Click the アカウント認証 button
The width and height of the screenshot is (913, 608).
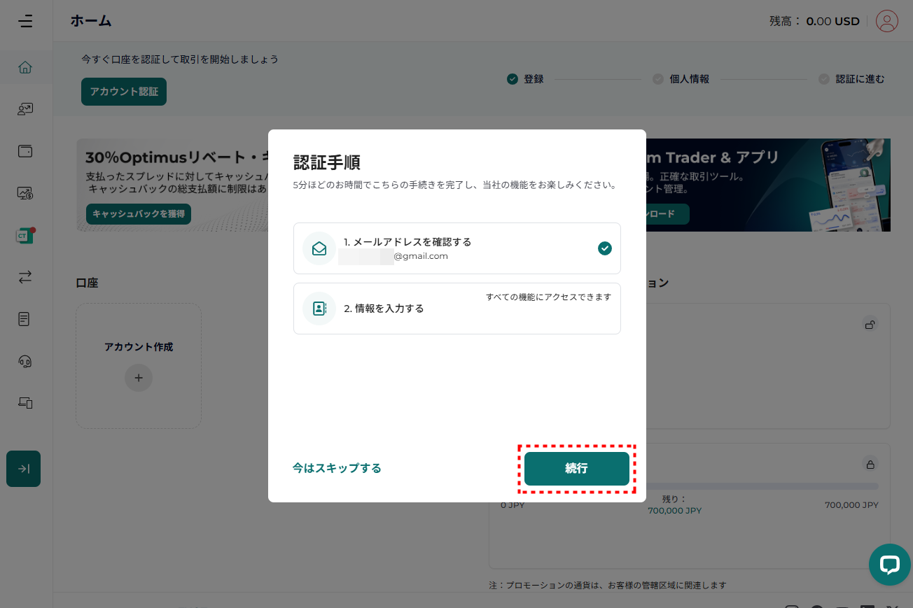(124, 92)
